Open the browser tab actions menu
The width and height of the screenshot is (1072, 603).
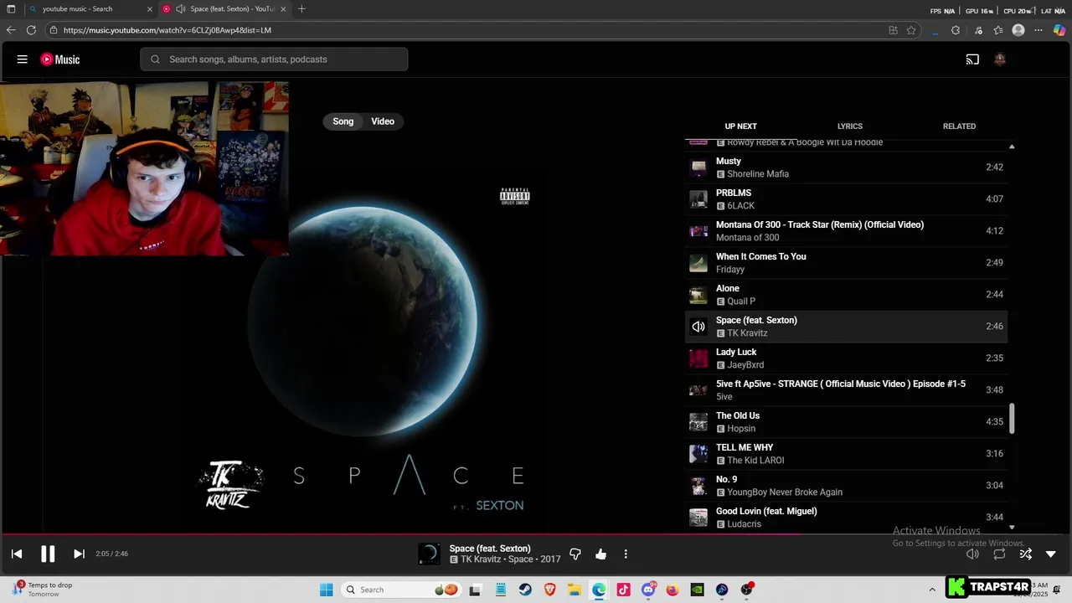coord(11,9)
